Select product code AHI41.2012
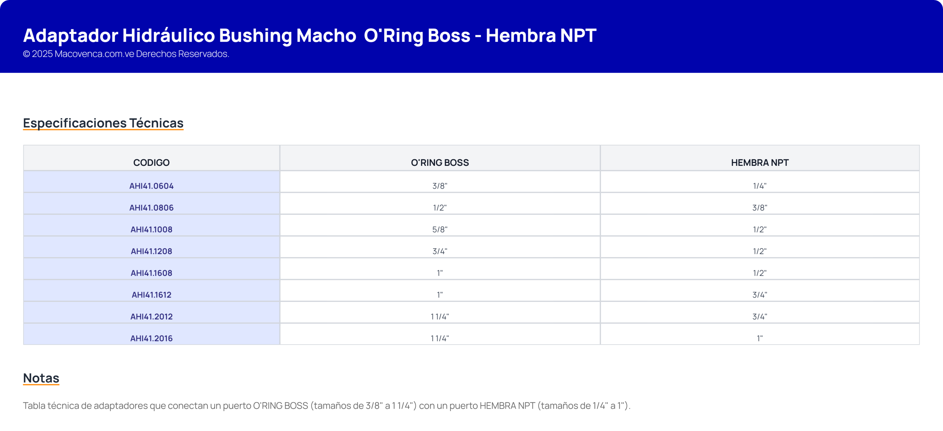This screenshot has width=943, height=431. click(151, 316)
